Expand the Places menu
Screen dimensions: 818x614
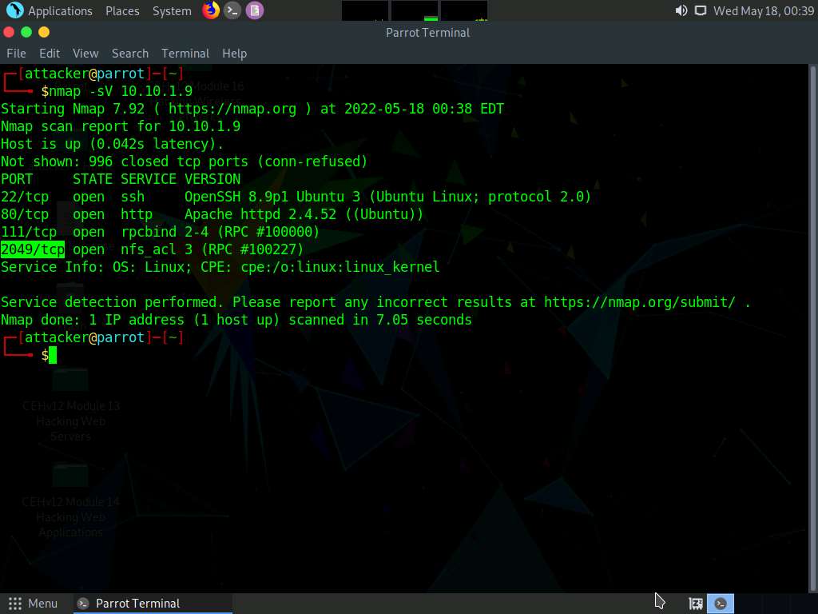[122, 11]
